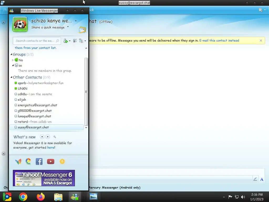Show hidden tray icons arrow
Viewport: 269px width, 202px height.
tap(224, 197)
